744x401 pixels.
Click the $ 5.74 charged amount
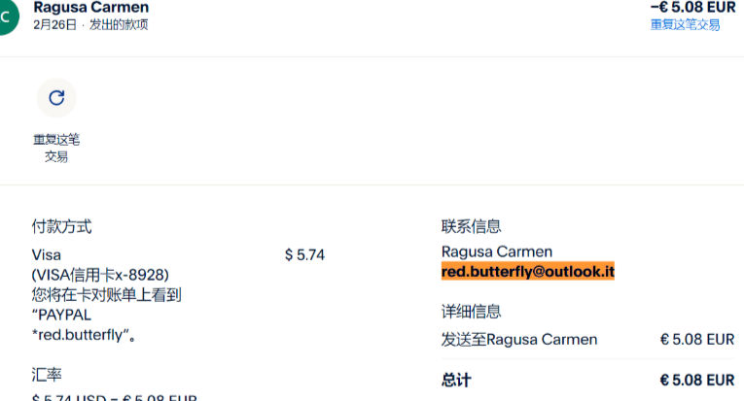304,255
